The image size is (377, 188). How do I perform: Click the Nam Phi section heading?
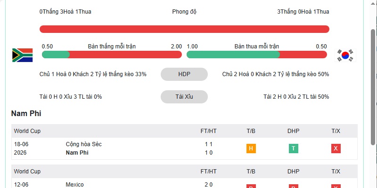[26, 114]
